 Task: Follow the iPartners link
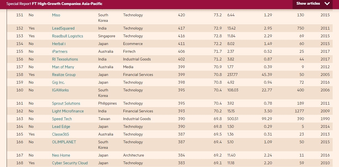[x=60, y=52]
